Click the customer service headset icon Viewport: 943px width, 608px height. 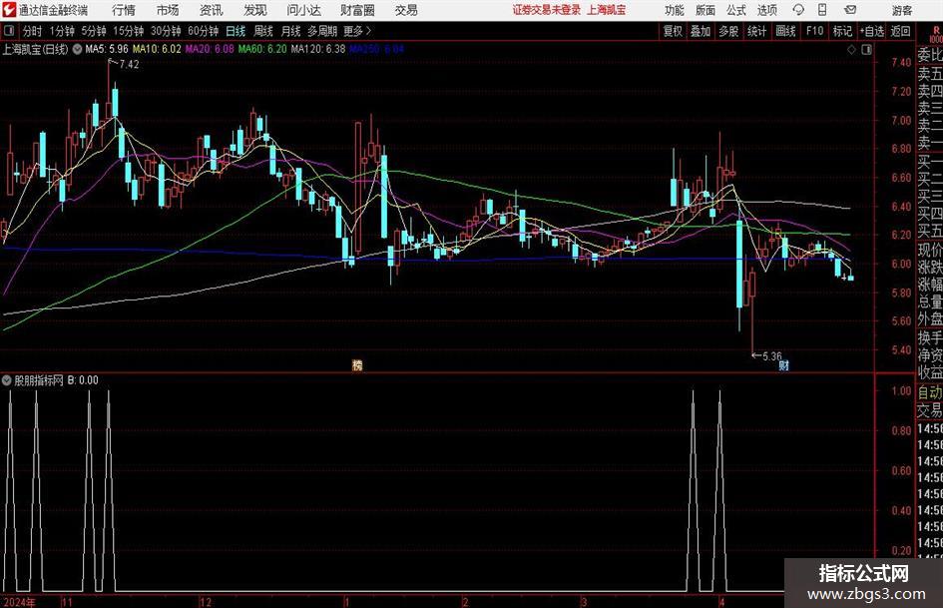(x=798, y=10)
